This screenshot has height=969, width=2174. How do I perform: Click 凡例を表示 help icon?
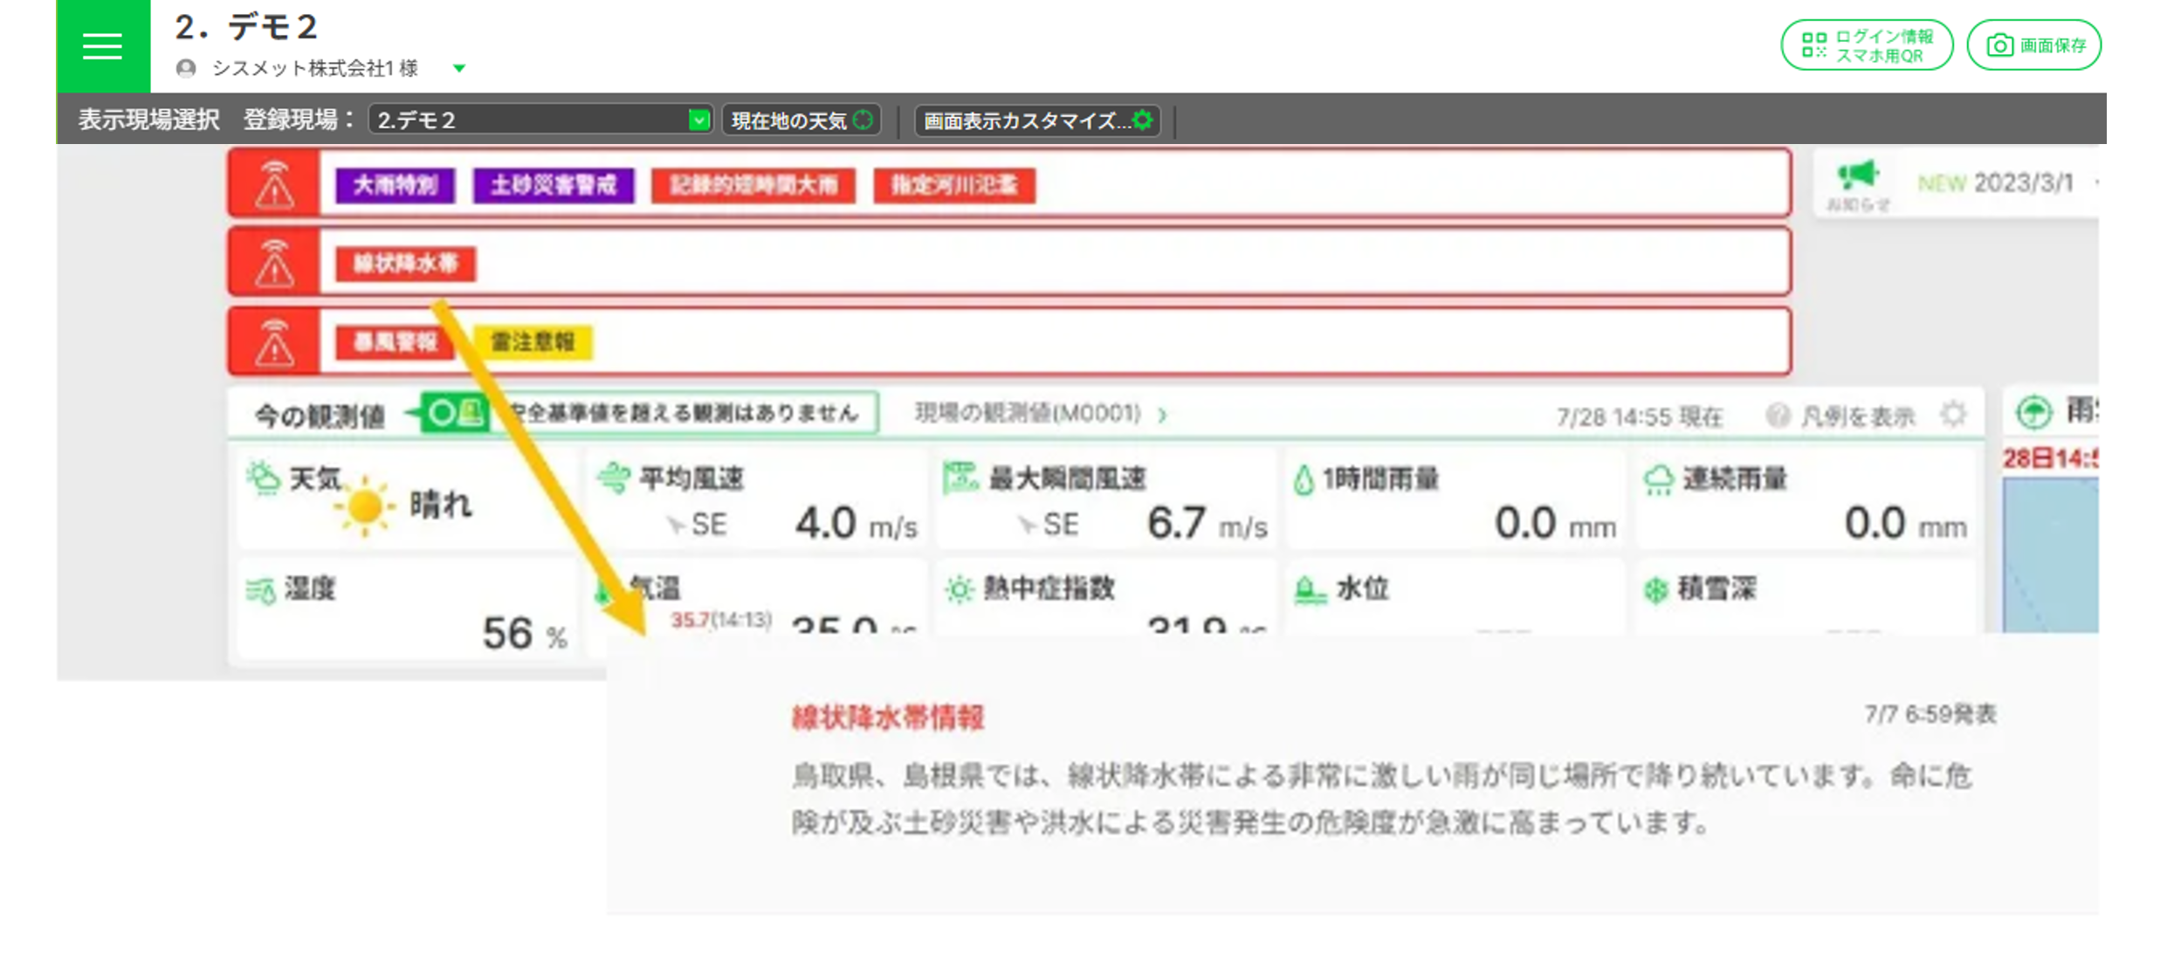[x=1778, y=416]
